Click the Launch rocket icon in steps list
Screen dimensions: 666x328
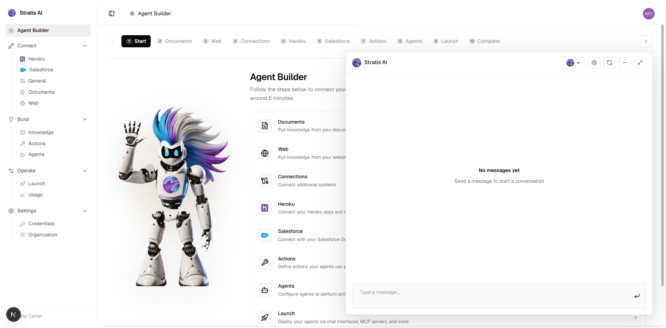[x=265, y=317]
